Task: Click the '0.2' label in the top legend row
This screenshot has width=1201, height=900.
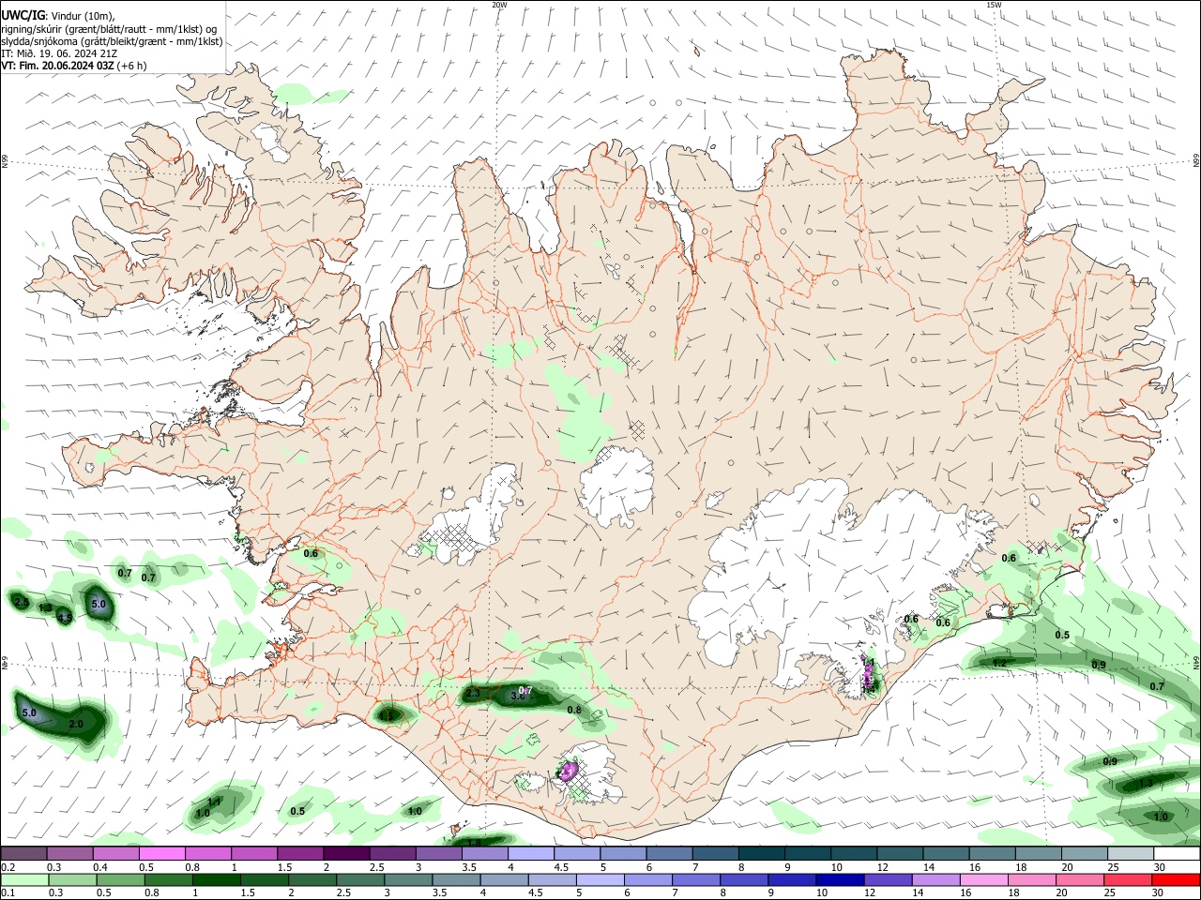Action: tap(8, 867)
